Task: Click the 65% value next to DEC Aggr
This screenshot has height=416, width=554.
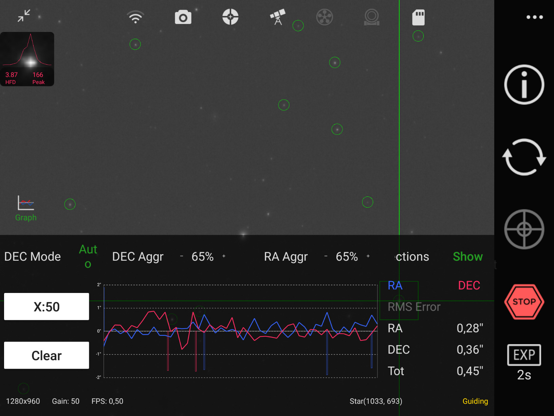Action: click(203, 257)
